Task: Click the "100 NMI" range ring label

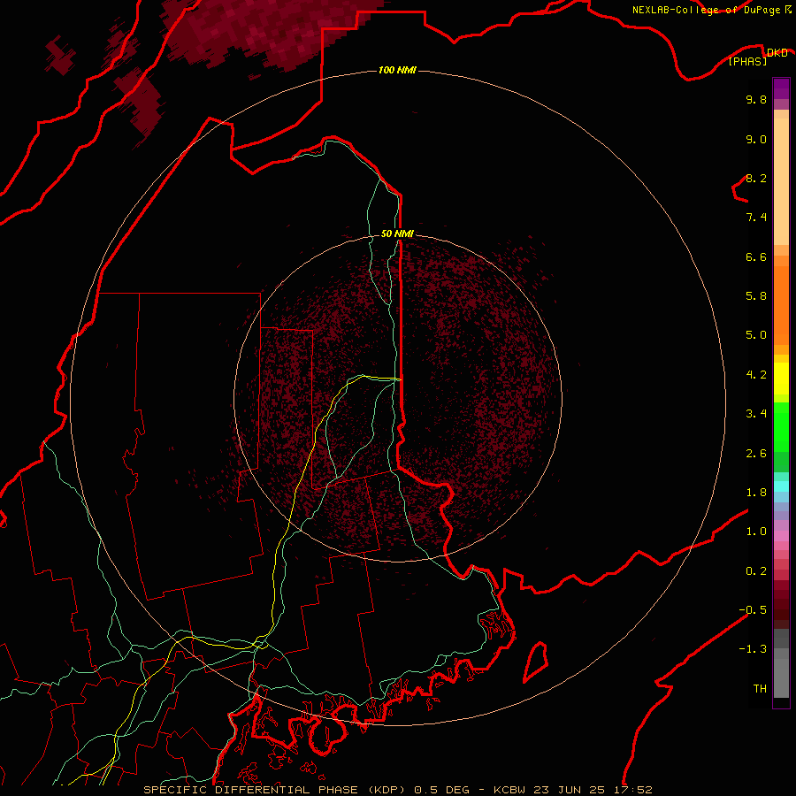Action: [x=397, y=70]
